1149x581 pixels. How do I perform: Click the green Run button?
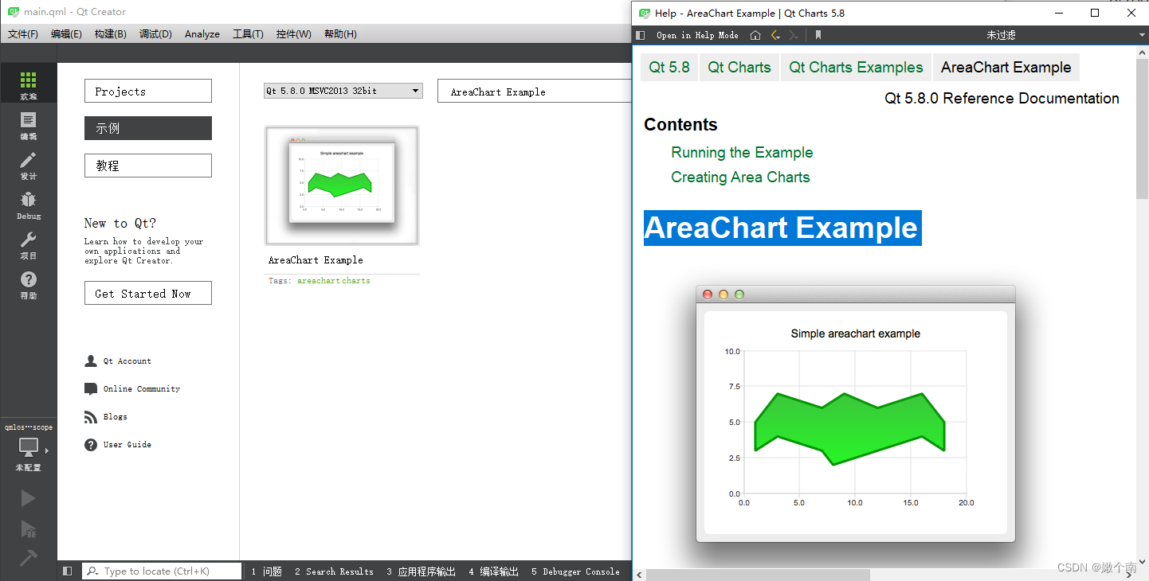(x=28, y=498)
